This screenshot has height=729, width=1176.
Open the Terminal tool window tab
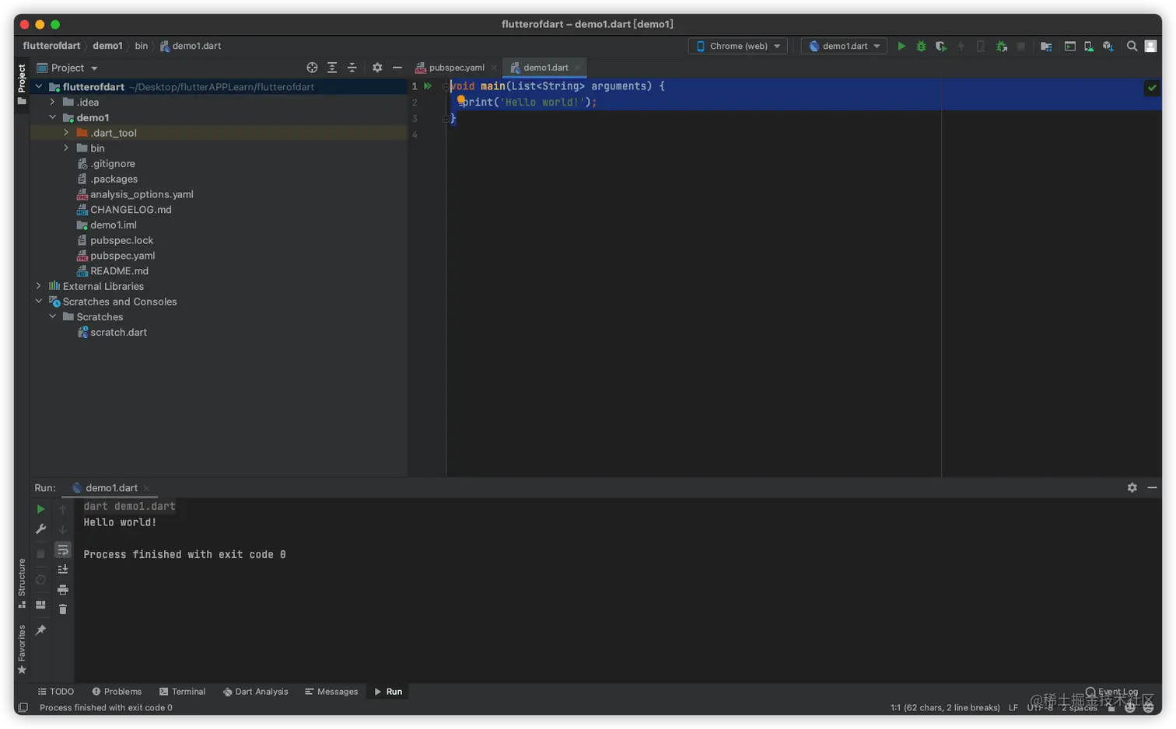(182, 692)
